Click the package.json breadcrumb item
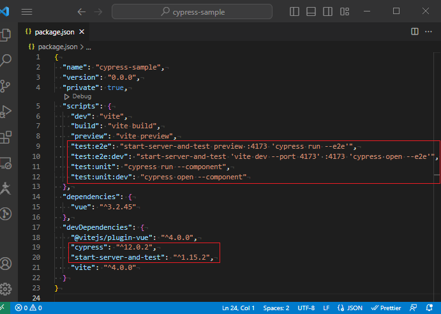 pyautogui.click(x=57, y=47)
